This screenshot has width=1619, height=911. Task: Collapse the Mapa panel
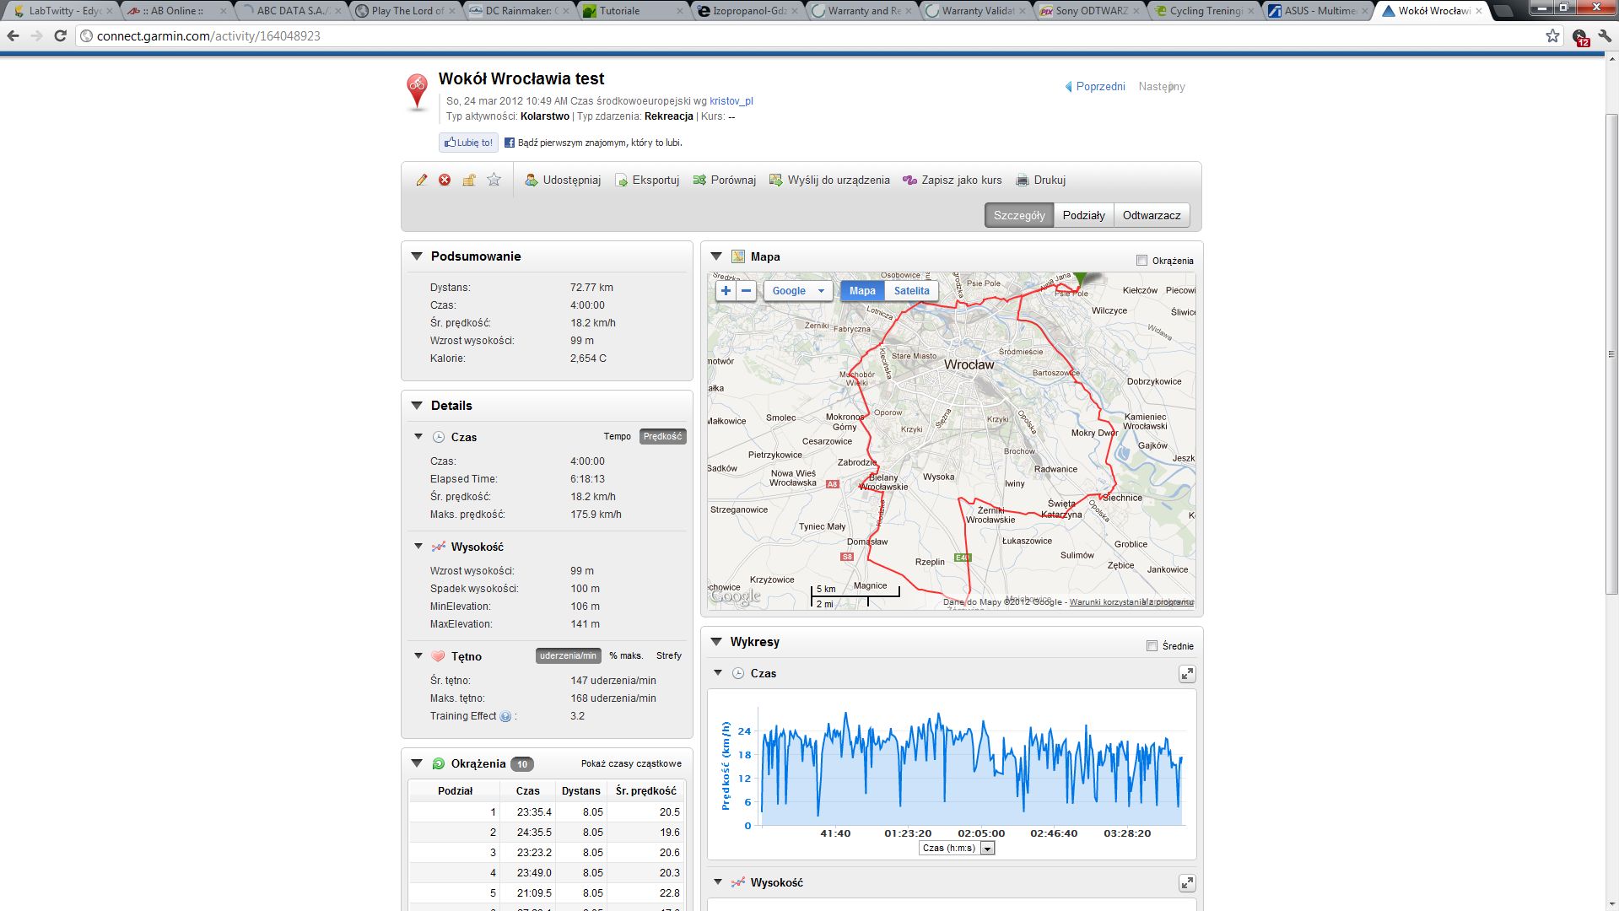click(x=716, y=256)
